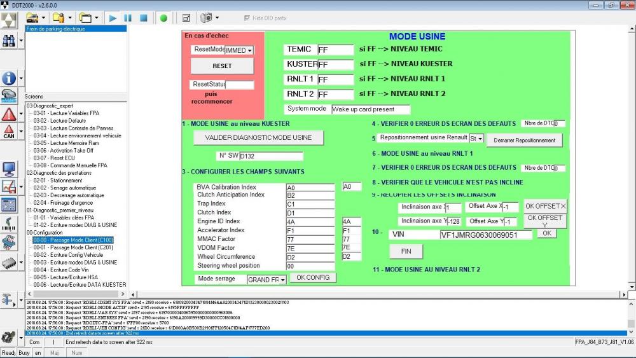This screenshot has height=358, width=636.
Task: Click the System mode field
Action: coord(371,109)
